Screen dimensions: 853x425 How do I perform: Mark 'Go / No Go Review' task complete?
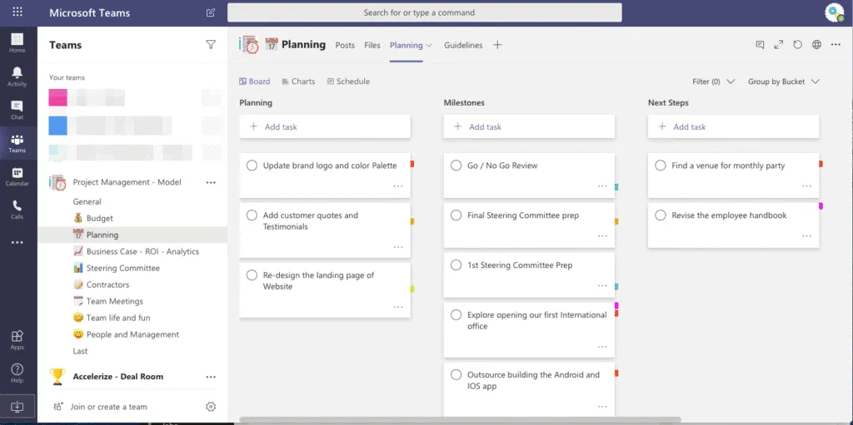[456, 166]
